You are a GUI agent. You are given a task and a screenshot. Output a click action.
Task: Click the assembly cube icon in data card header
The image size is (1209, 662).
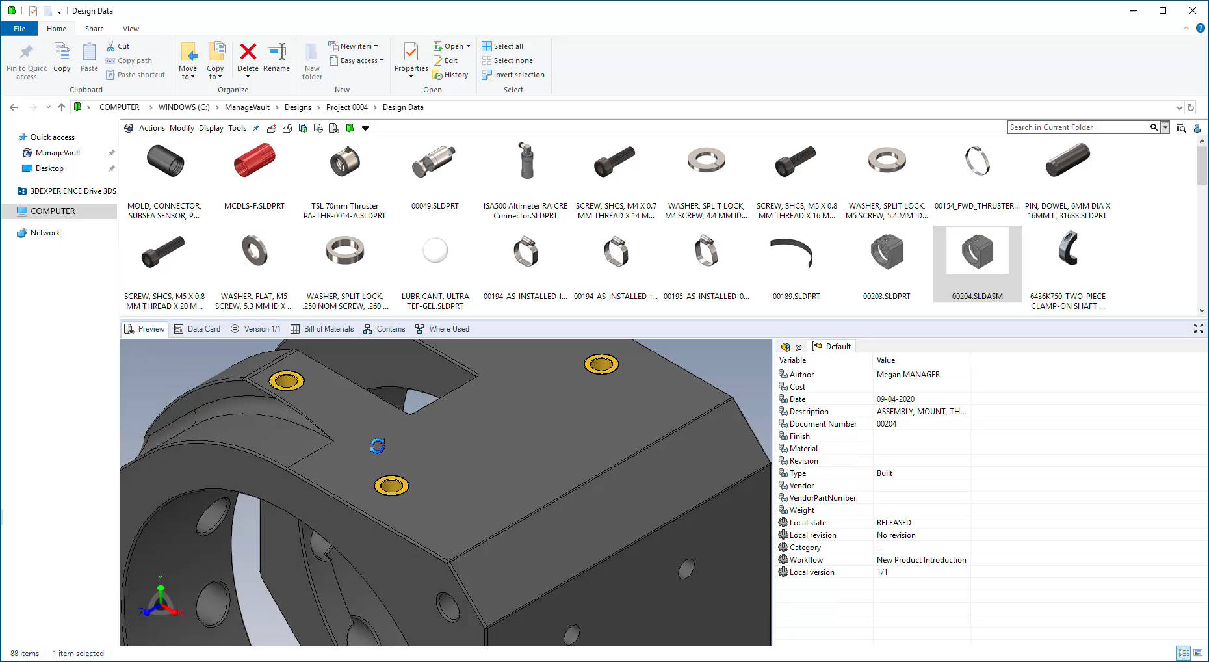785,347
